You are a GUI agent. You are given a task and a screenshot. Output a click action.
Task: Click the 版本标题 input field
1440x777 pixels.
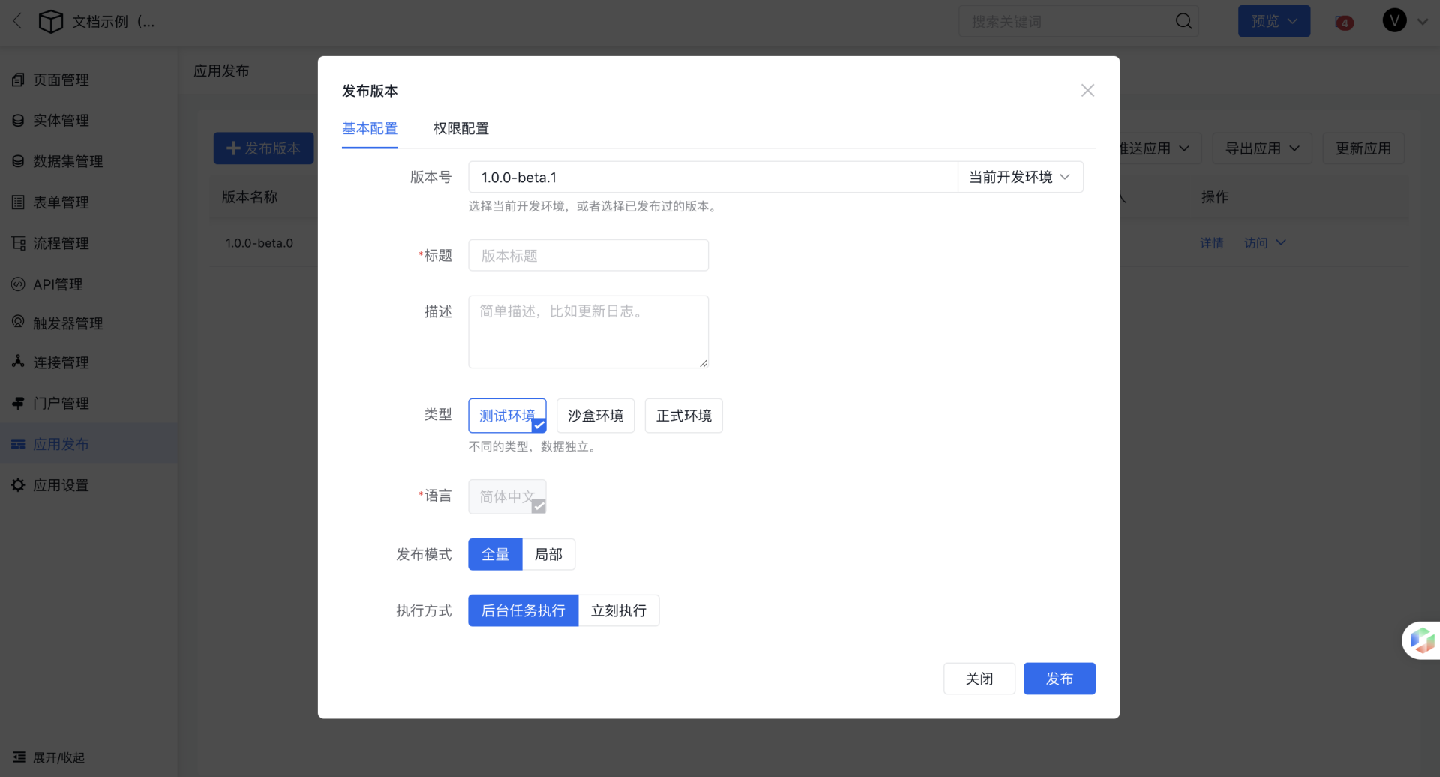pyautogui.click(x=588, y=256)
